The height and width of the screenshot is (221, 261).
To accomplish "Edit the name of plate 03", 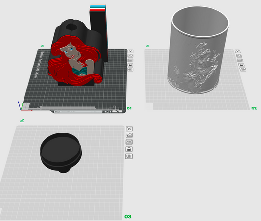I will (22, 121).
